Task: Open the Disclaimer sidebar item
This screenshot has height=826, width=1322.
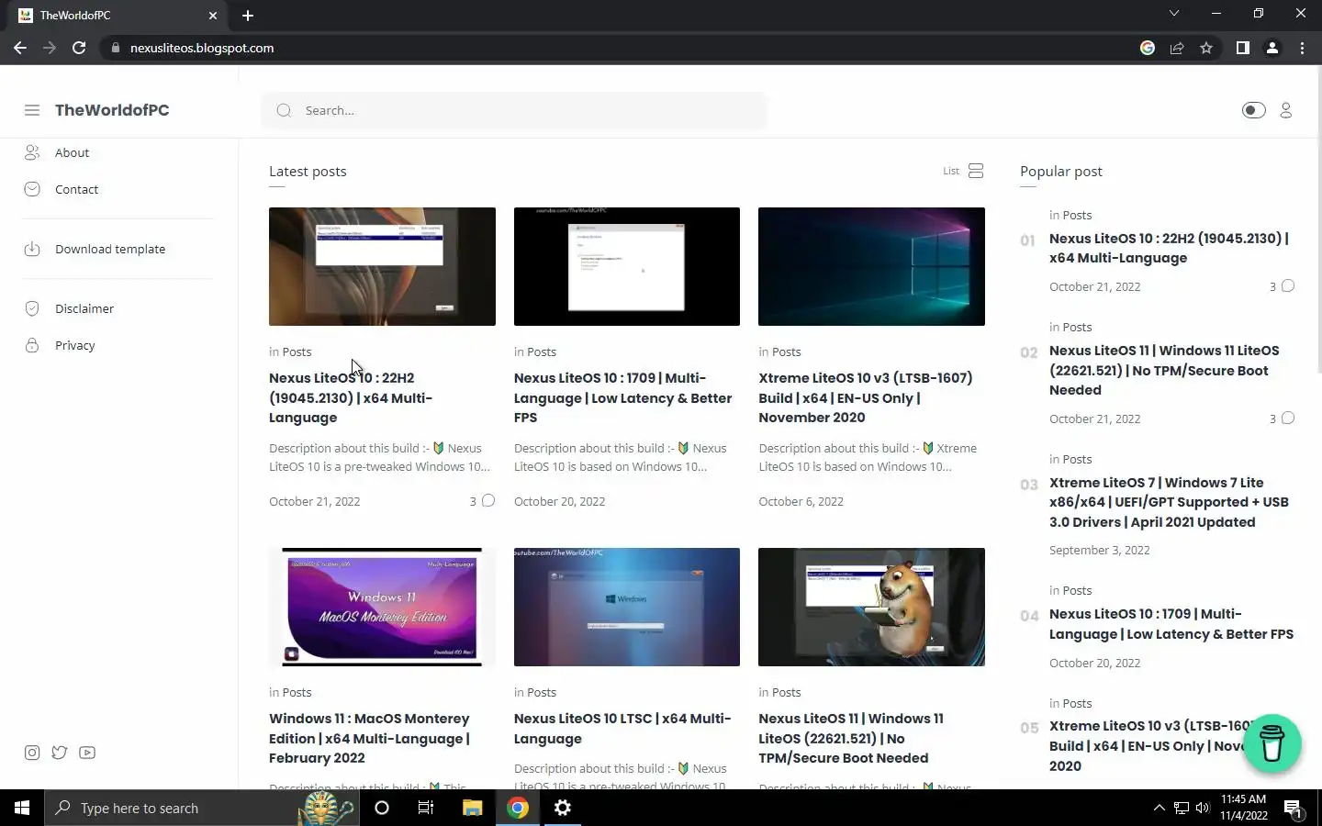Action: pos(84,308)
